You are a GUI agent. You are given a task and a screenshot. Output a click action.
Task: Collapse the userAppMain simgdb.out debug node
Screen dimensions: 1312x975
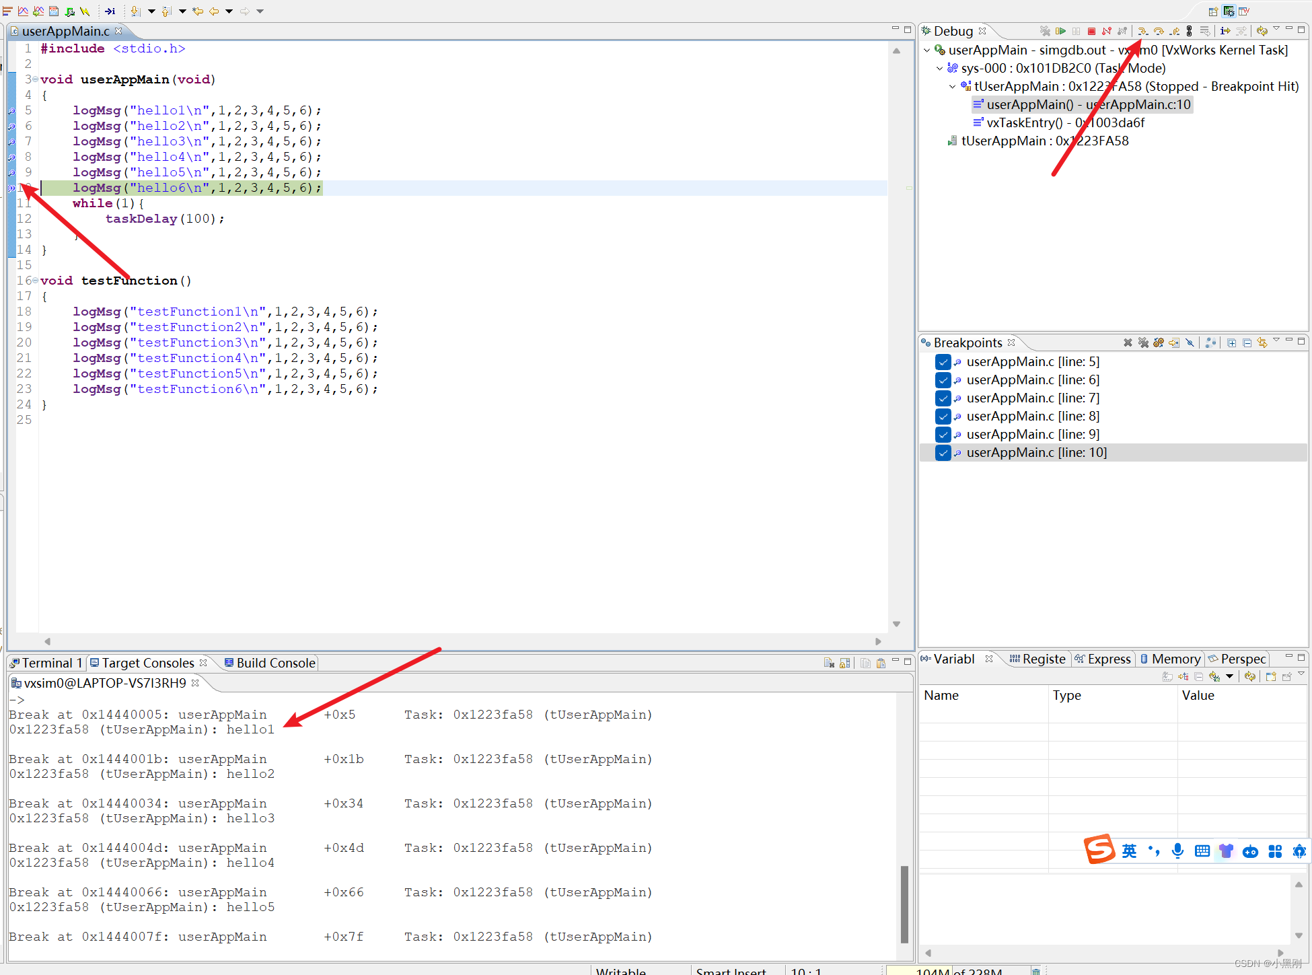tap(927, 50)
